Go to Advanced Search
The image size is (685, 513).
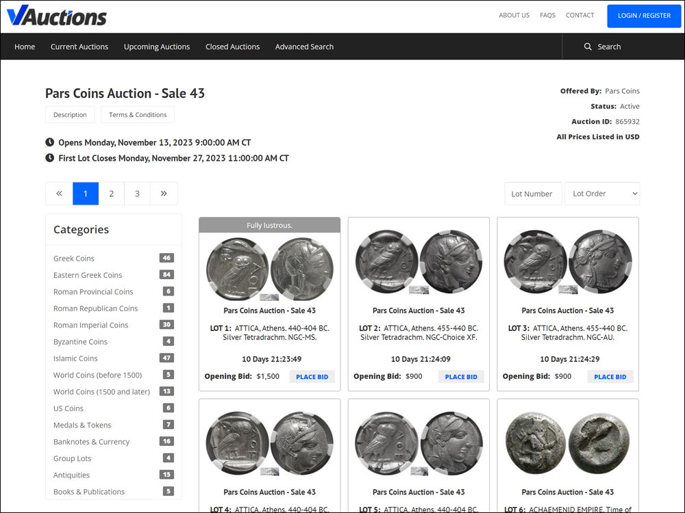coord(304,47)
